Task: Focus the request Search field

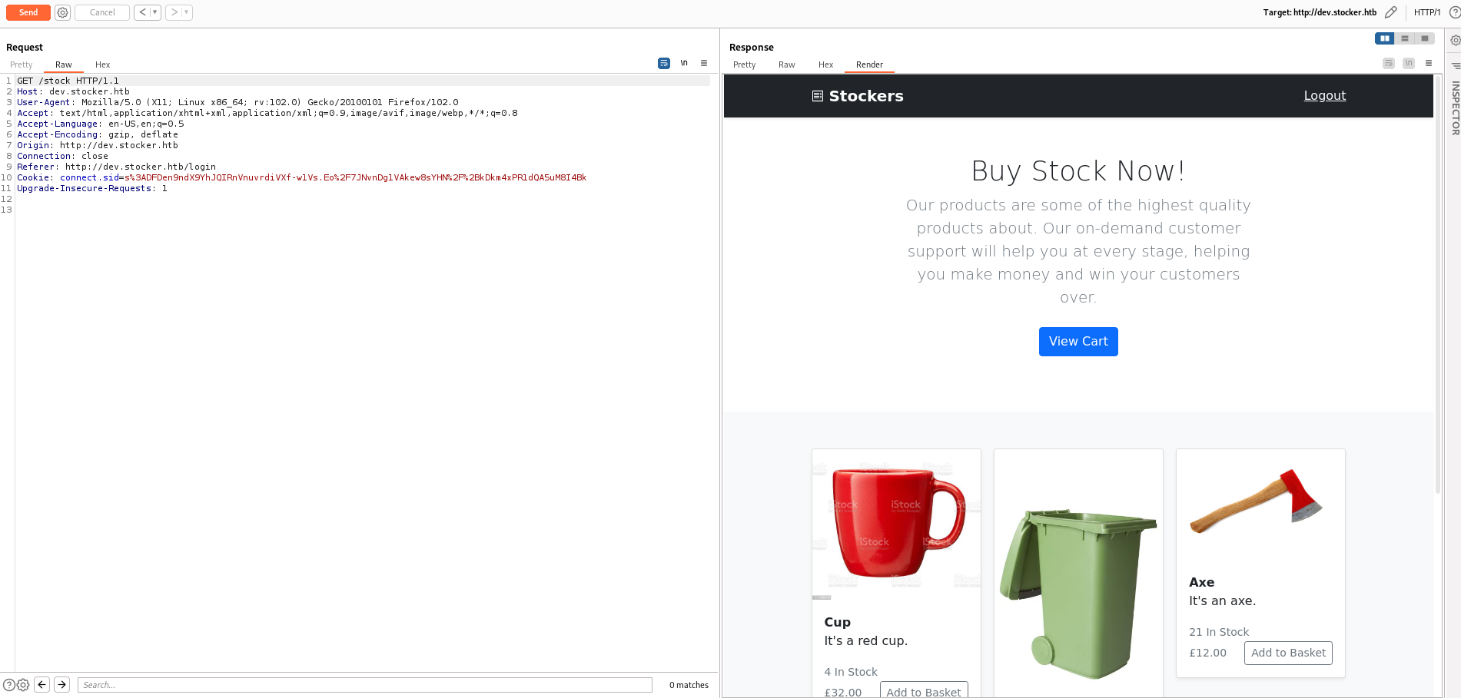Action: coord(365,685)
